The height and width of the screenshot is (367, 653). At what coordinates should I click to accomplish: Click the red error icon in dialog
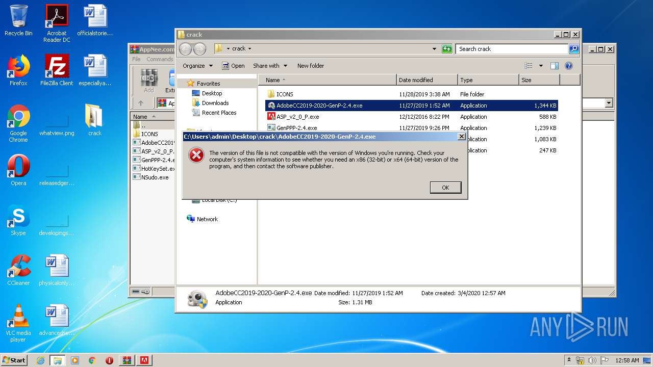click(196, 155)
